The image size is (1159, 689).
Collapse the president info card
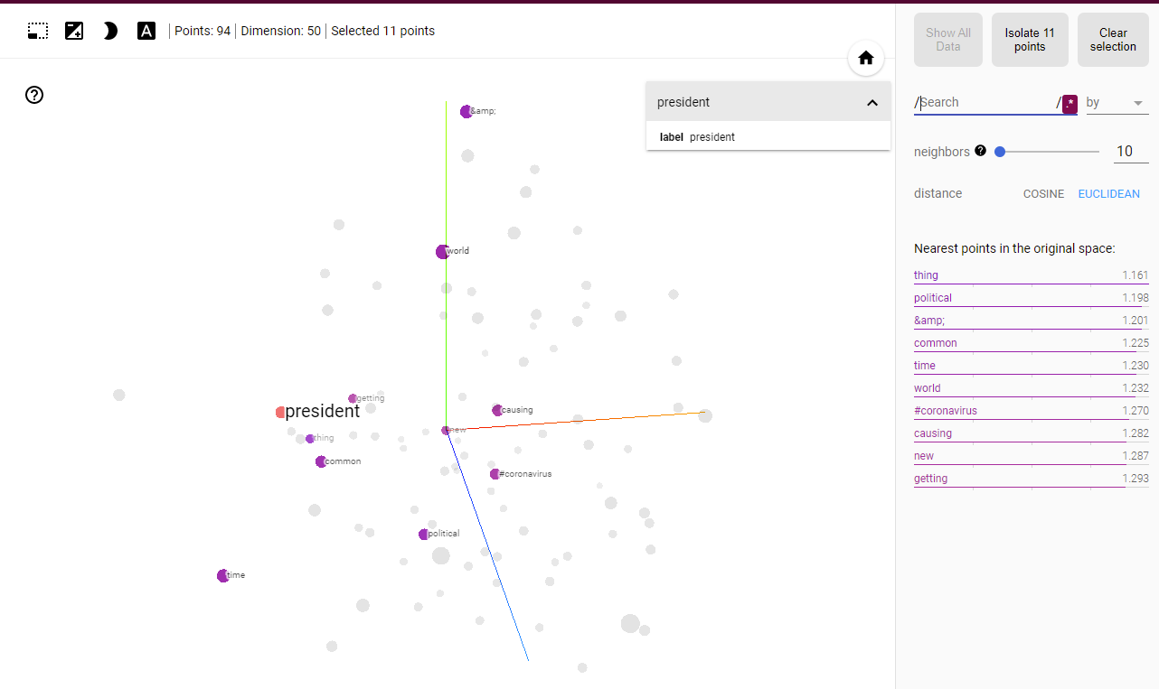(872, 102)
